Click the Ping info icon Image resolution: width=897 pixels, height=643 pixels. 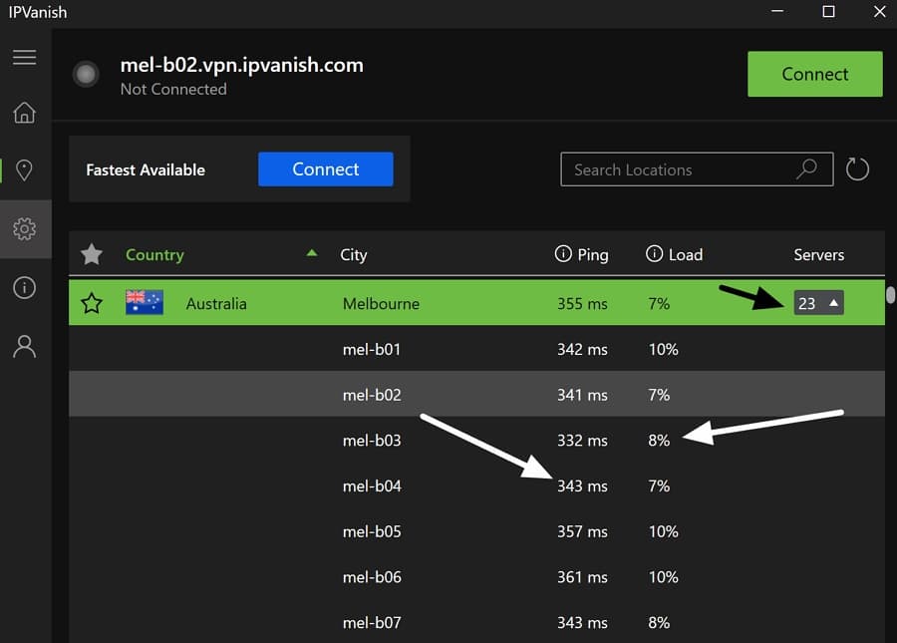pos(563,254)
